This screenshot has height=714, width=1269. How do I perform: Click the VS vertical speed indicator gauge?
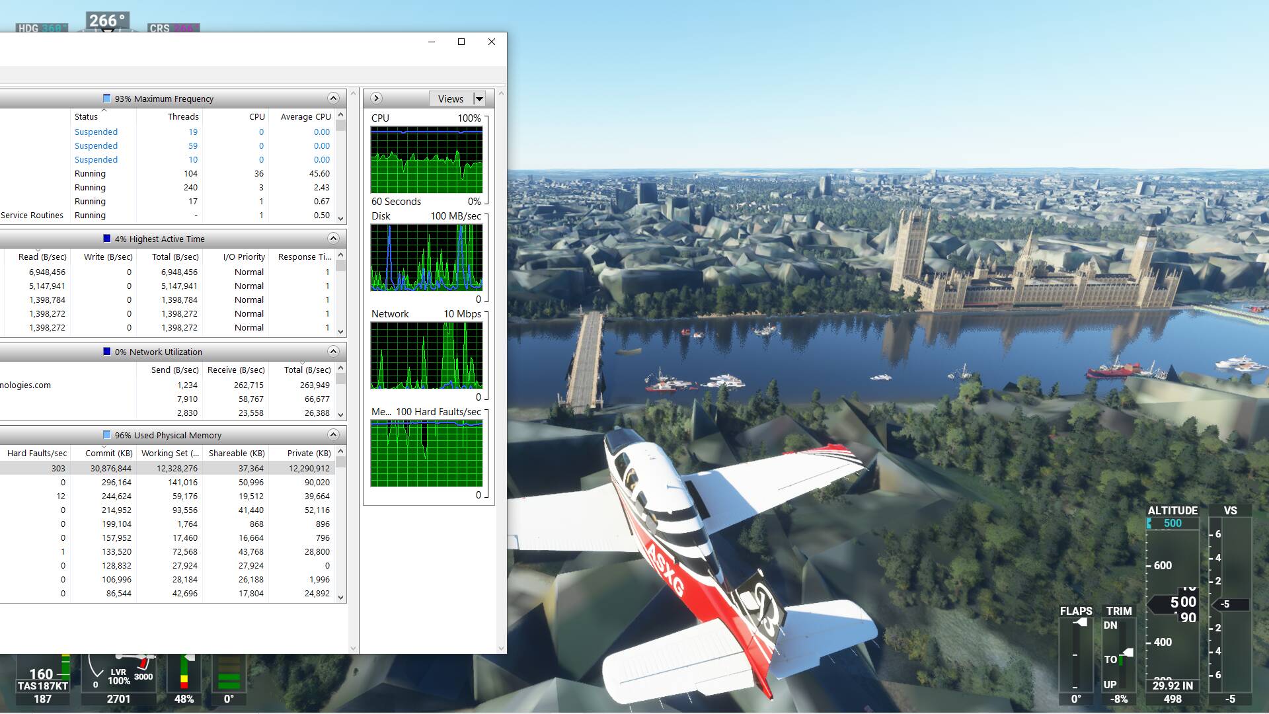click(x=1229, y=605)
